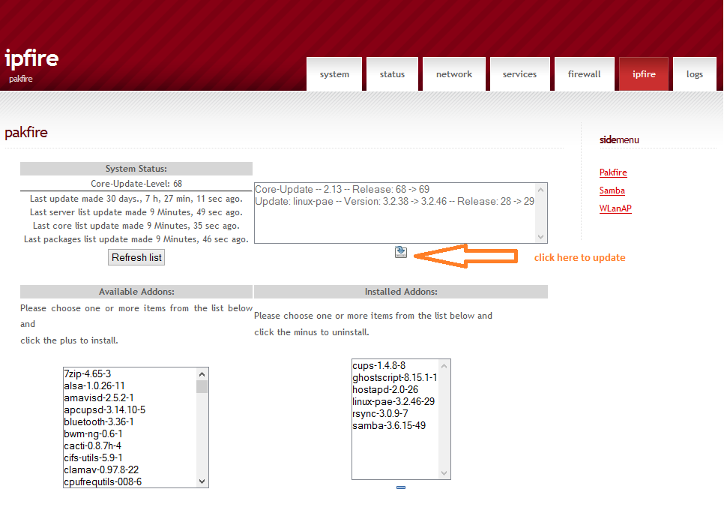Select apcupsd-3.14.10-5 in available addons
The height and width of the screenshot is (531, 724).
(x=130, y=410)
